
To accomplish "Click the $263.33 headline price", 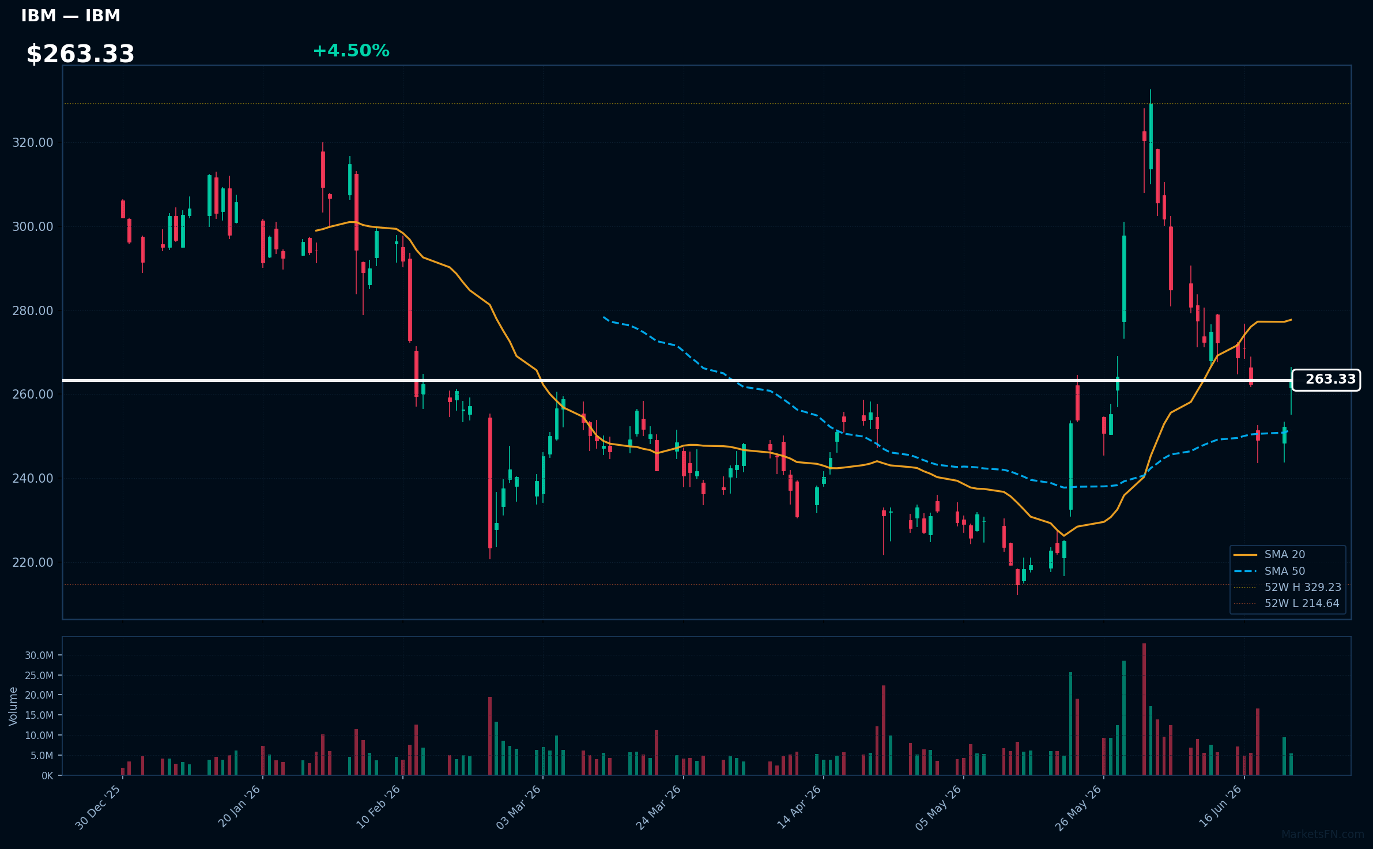I will tap(80, 54).
